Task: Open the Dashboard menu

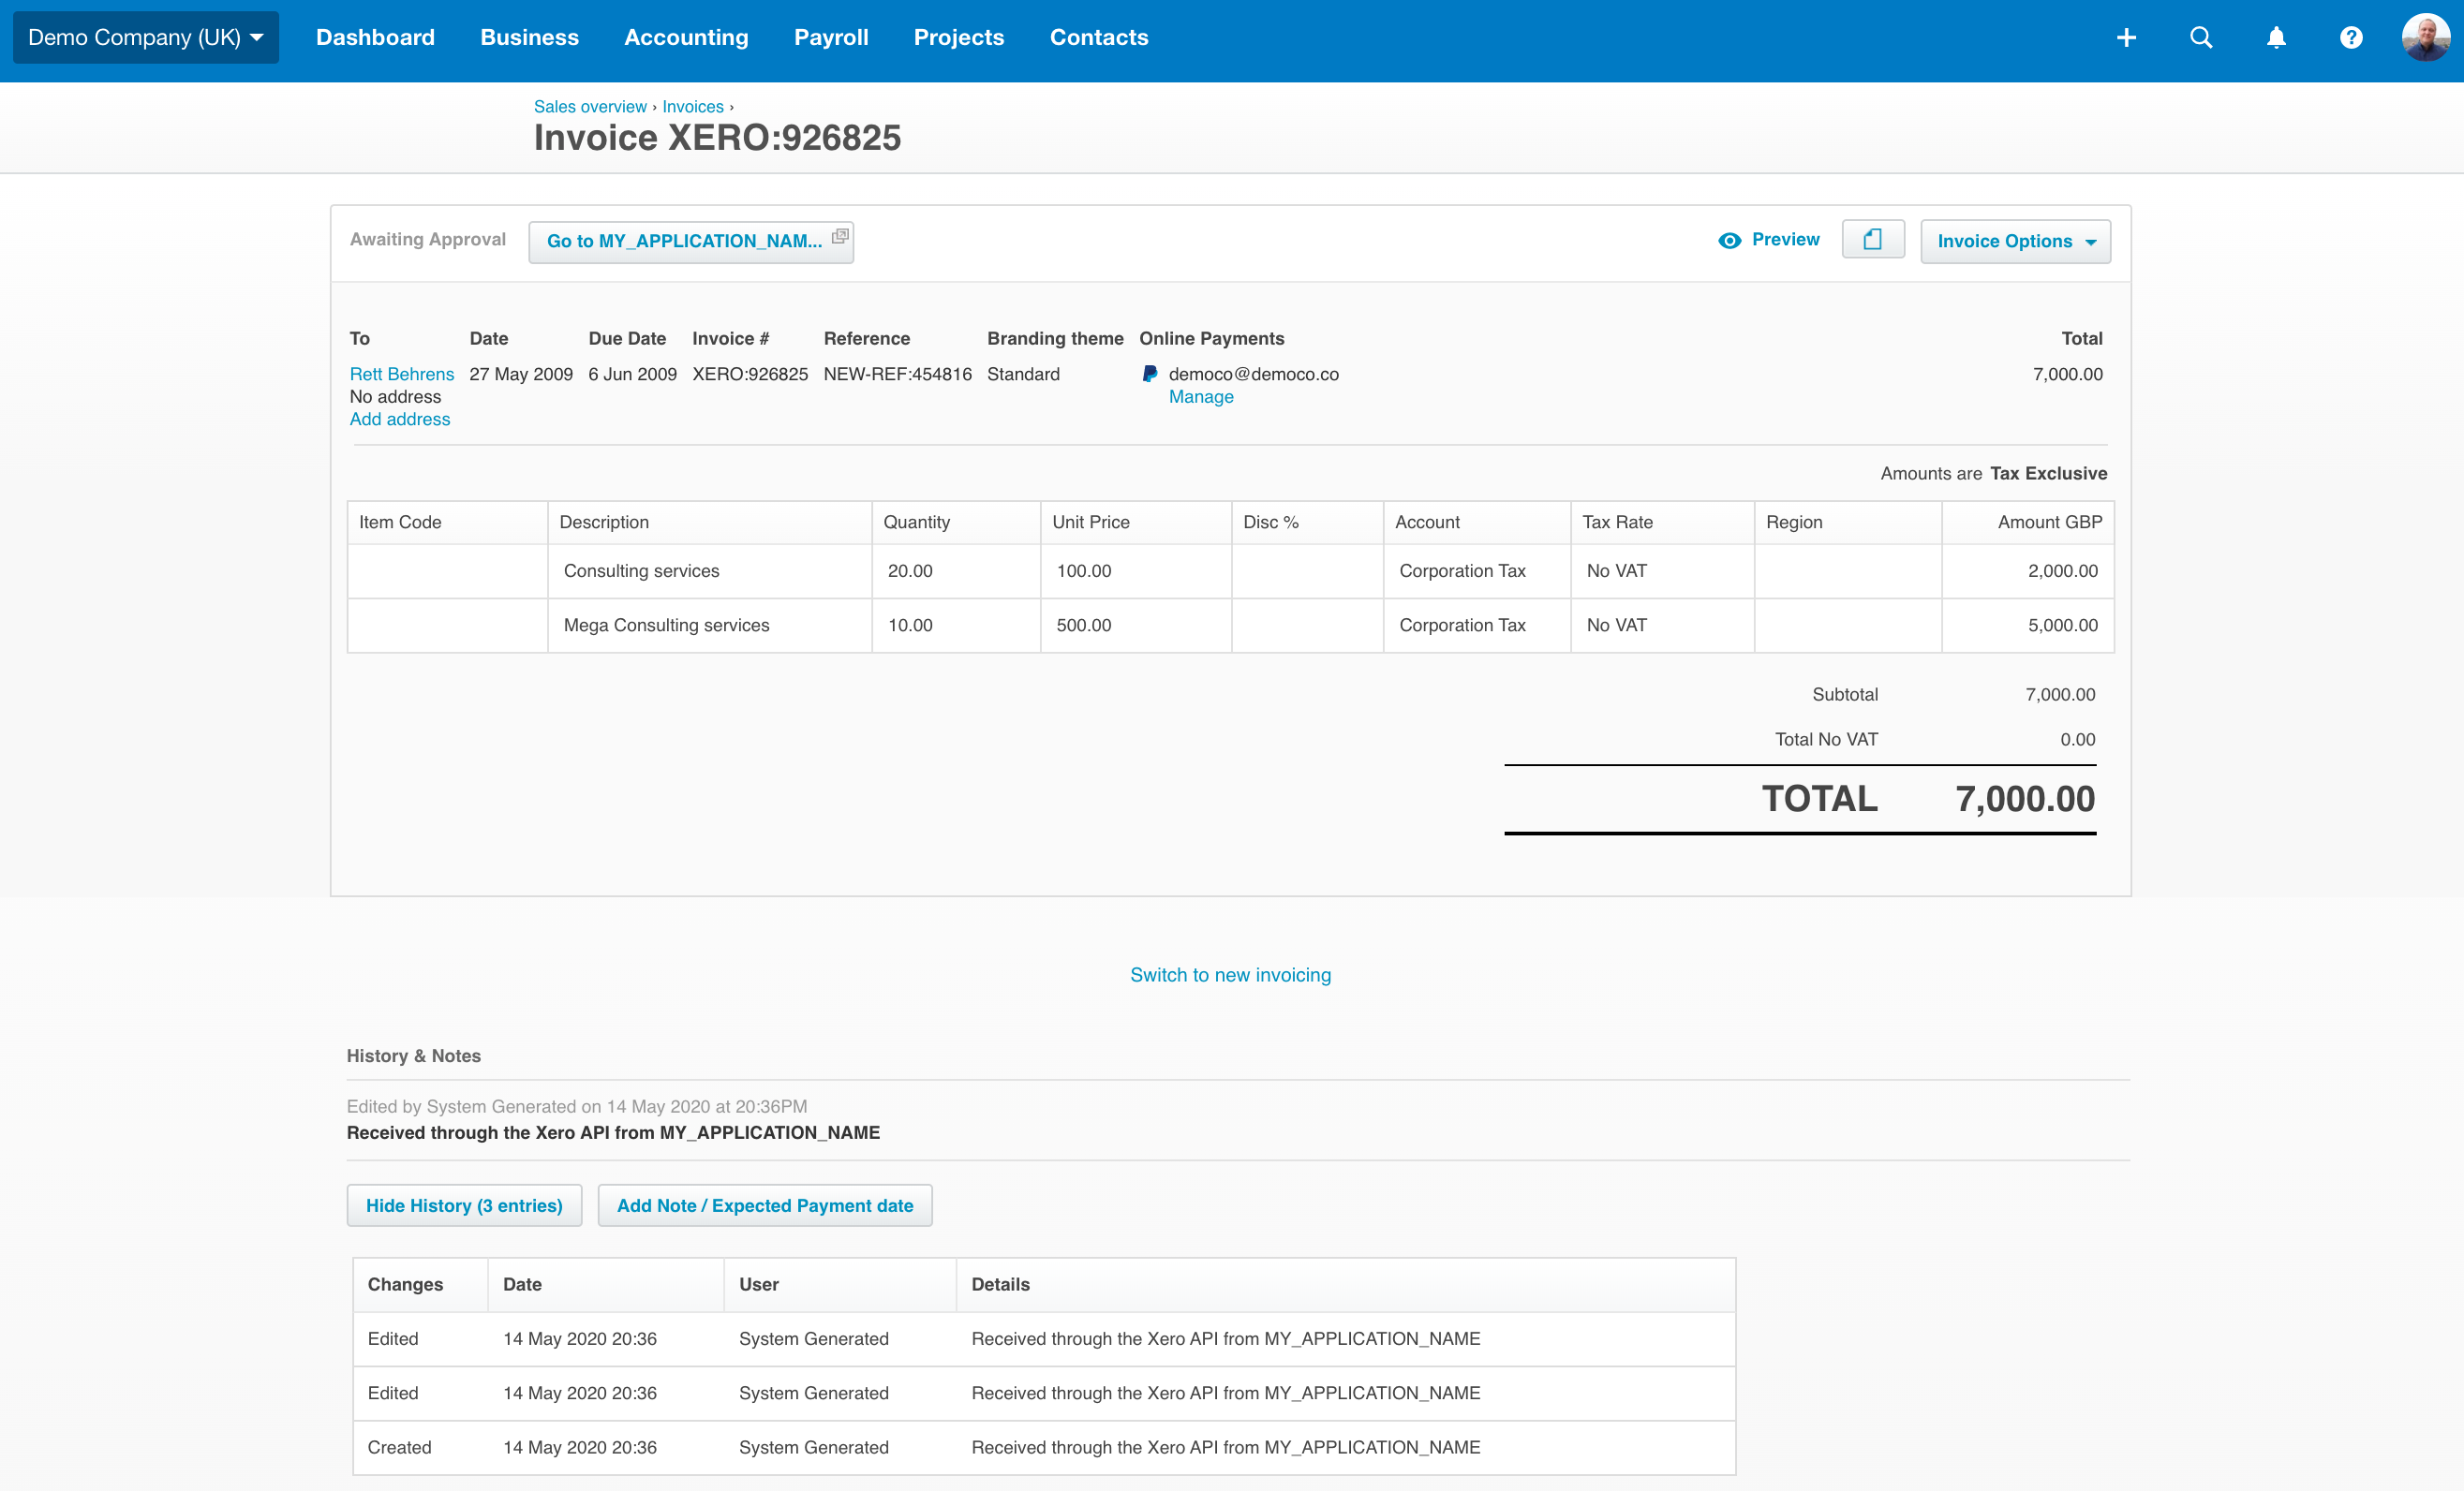Action: pos(375,38)
